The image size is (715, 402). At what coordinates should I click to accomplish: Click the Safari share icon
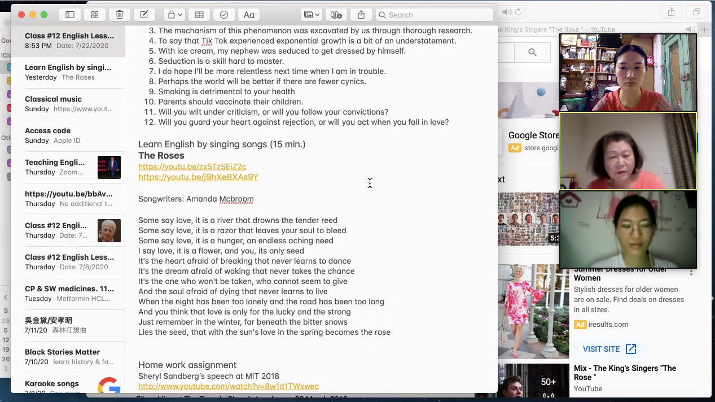tap(671, 12)
